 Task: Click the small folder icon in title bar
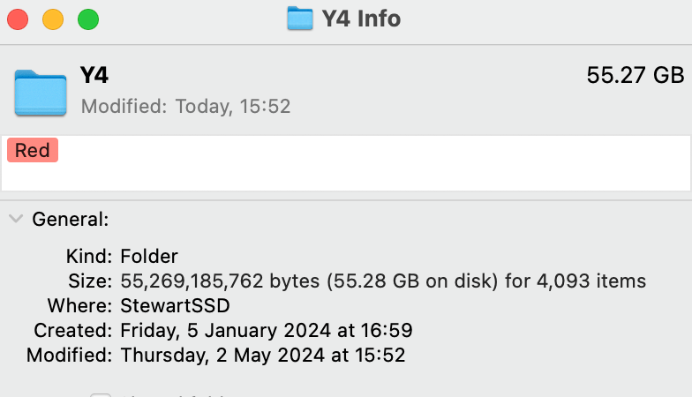[x=300, y=18]
